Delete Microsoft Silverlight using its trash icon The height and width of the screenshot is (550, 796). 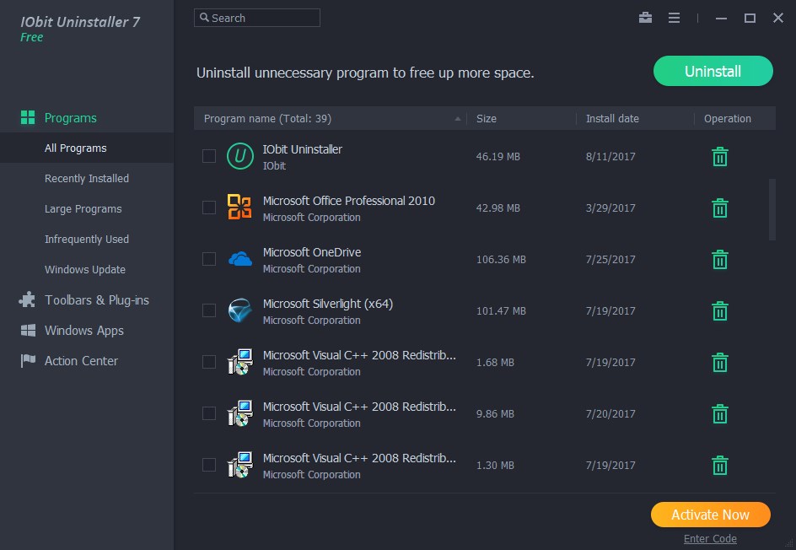point(719,310)
